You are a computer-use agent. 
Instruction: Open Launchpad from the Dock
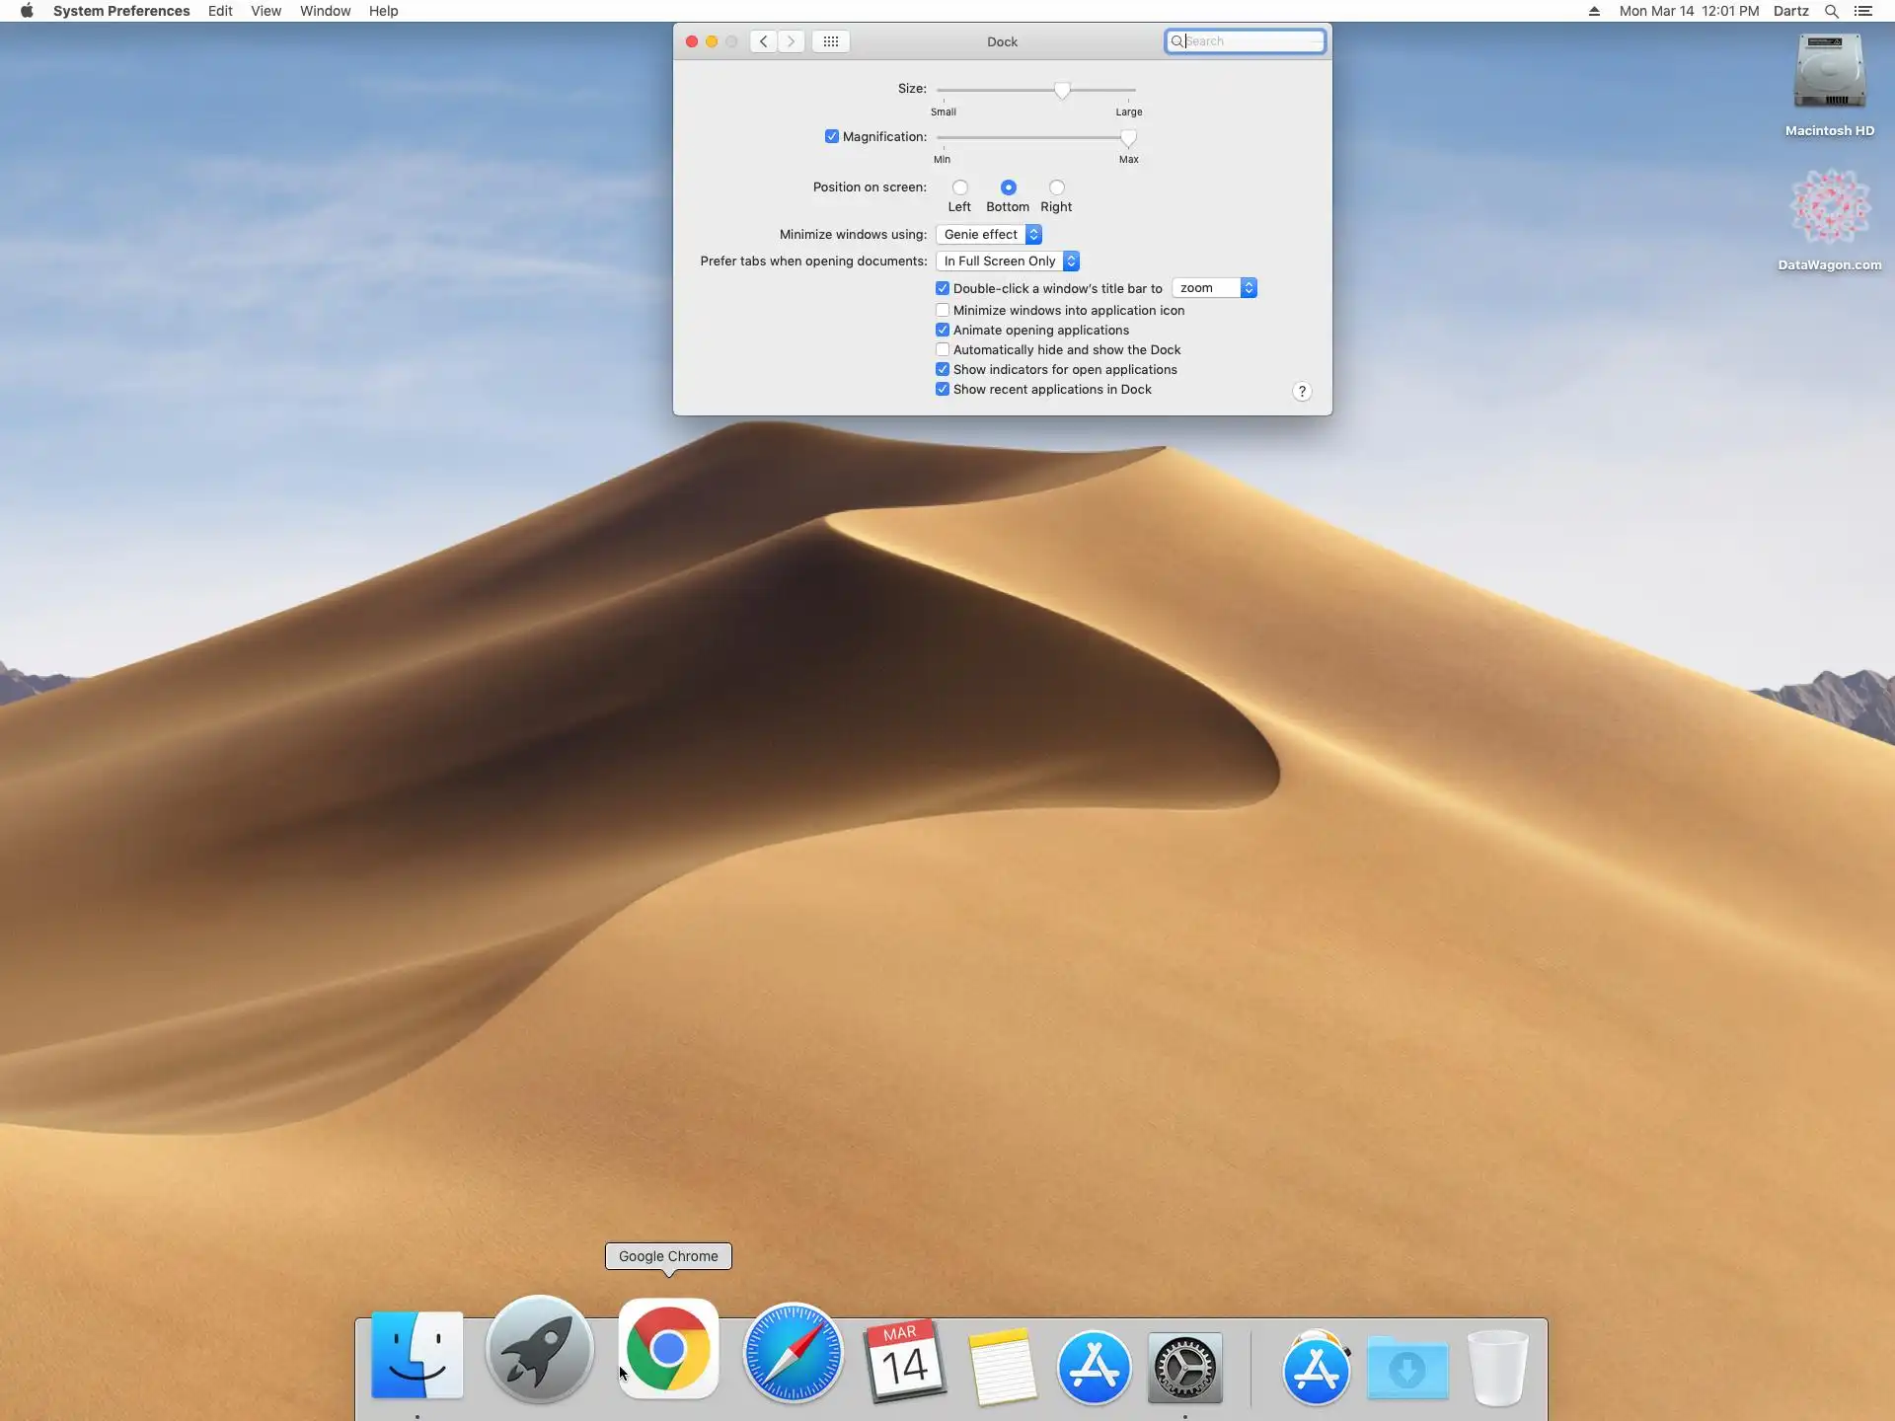(539, 1350)
